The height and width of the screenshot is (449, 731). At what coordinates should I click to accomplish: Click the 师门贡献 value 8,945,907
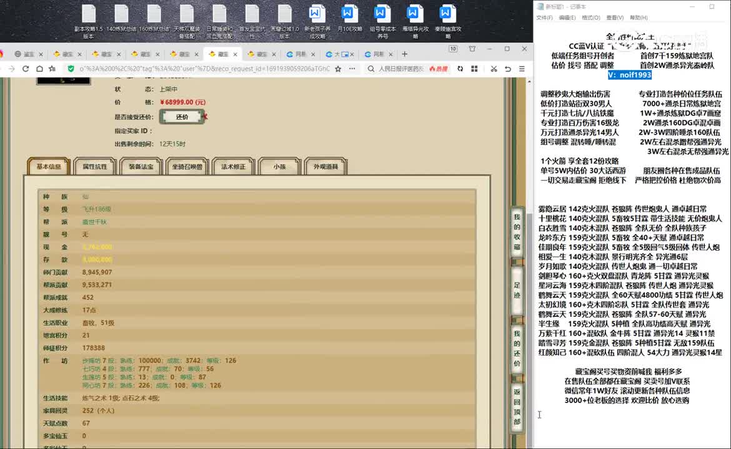[97, 272]
